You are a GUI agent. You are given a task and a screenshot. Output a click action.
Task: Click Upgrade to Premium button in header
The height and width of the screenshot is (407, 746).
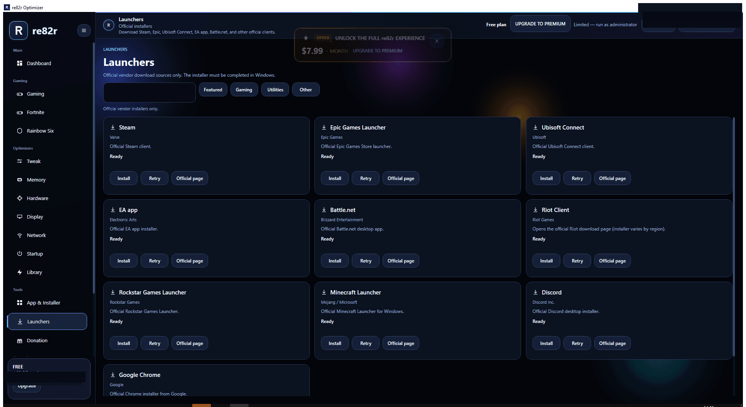[540, 24]
